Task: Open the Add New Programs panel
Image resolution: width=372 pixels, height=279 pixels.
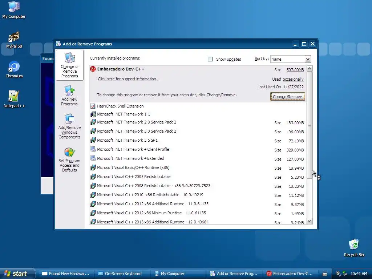Action: tap(69, 96)
